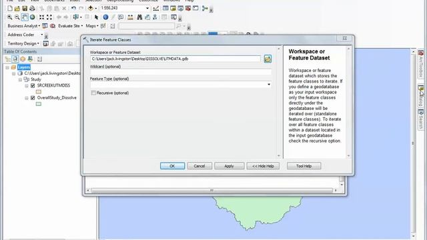Screen dimensions: 427x240
Task: Collapse the Study group node
Action: 20,79
